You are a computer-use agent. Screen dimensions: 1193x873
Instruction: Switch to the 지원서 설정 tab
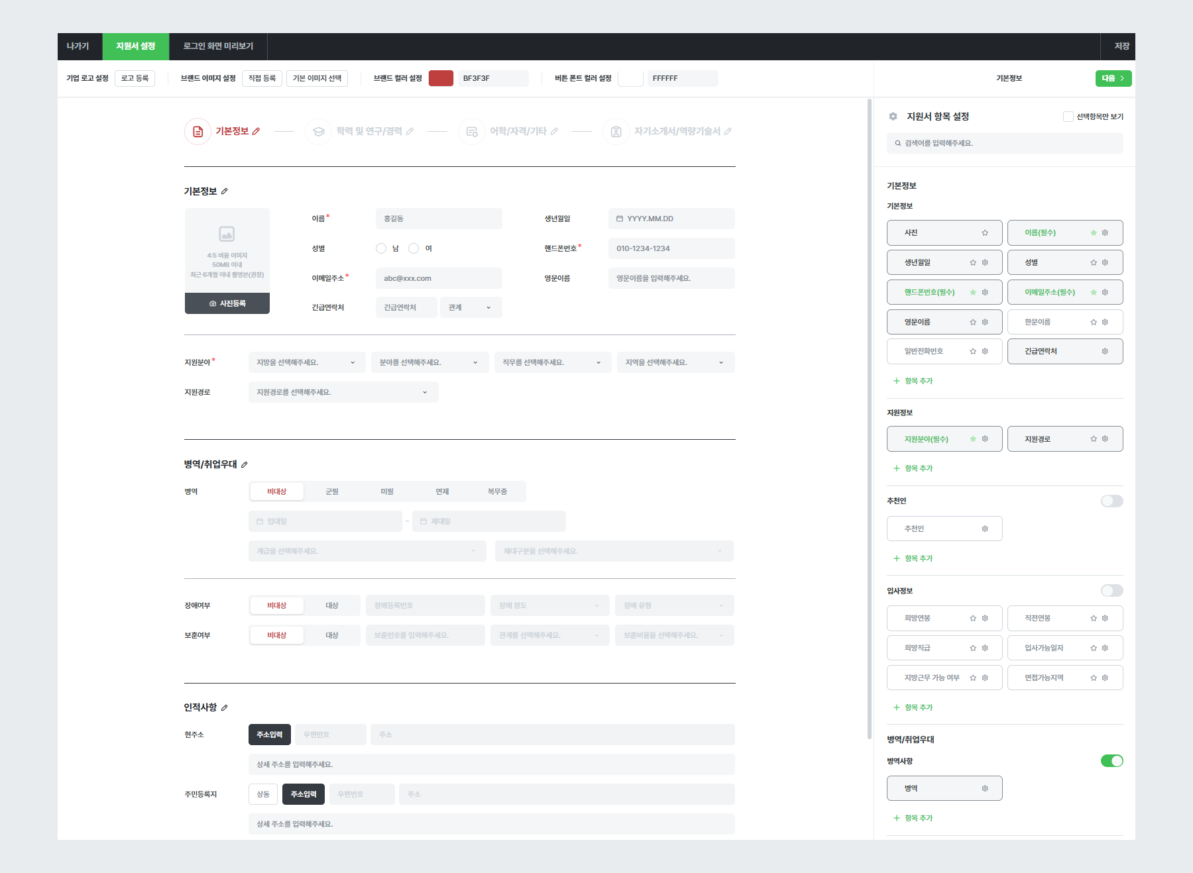tap(136, 46)
